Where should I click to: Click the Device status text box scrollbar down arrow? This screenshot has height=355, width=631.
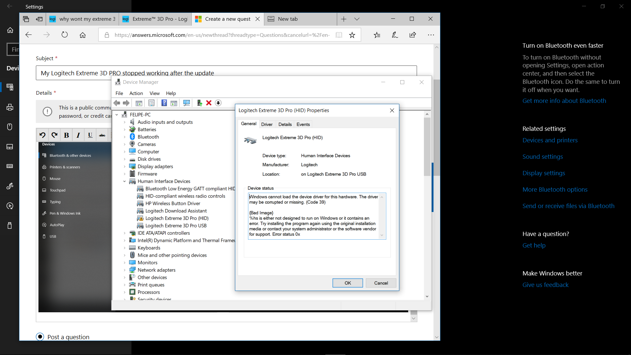click(382, 235)
